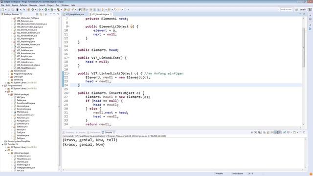313x176 pixels.
Task: Maximize the Package Explorer view
Action: (x=58, y=14)
